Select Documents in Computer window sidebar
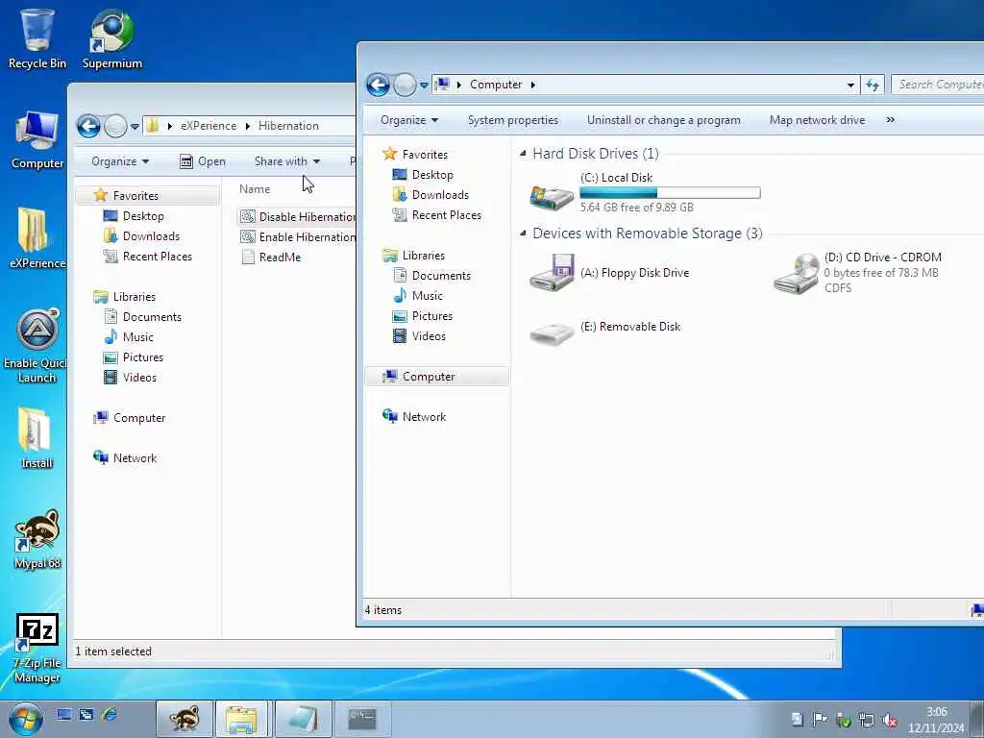 point(431,276)
